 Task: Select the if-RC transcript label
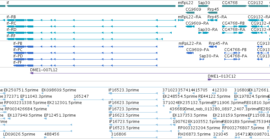(x=11, y=23)
